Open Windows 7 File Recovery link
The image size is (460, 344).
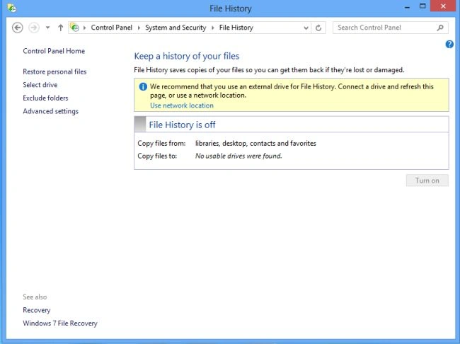60,323
